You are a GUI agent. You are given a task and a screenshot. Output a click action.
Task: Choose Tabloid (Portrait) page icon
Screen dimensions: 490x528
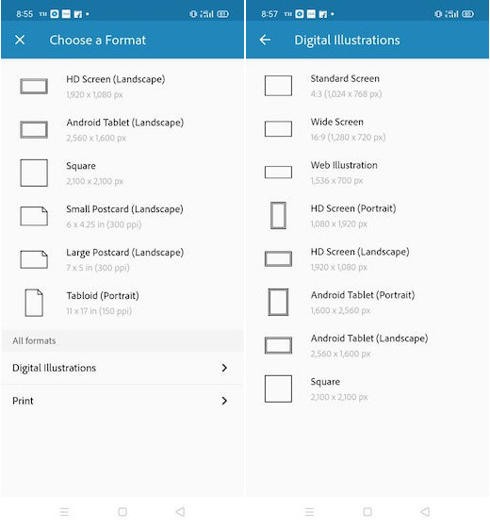click(x=34, y=303)
